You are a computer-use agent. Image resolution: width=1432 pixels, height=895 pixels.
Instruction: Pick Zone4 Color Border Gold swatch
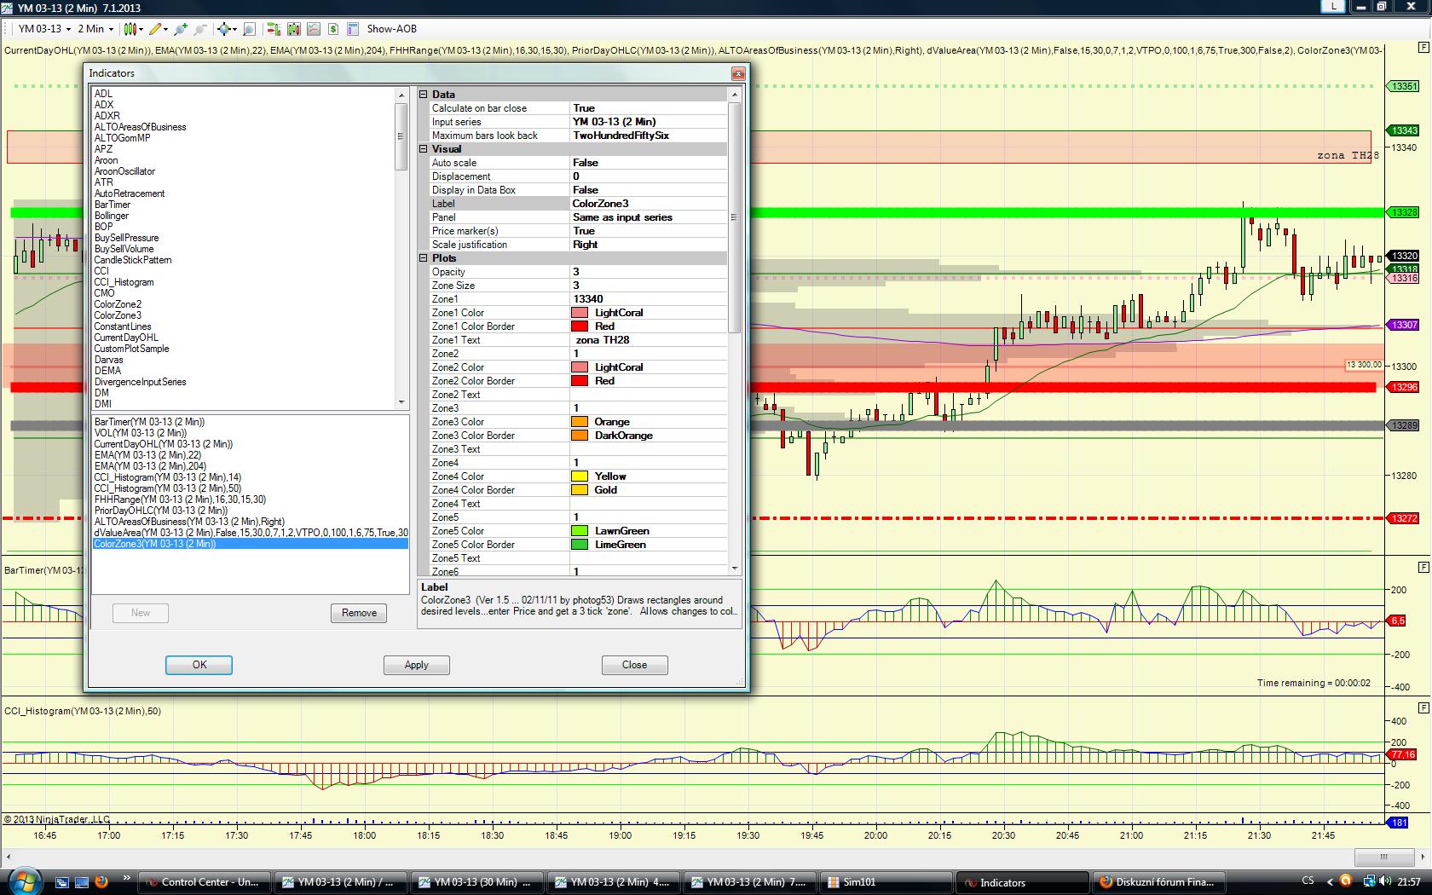[580, 490]
